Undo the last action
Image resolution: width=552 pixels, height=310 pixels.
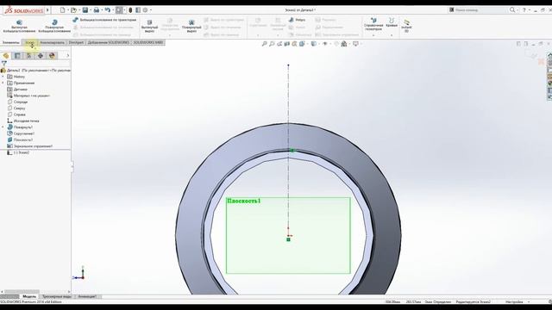pyautogui.click(x=107, y=10)
